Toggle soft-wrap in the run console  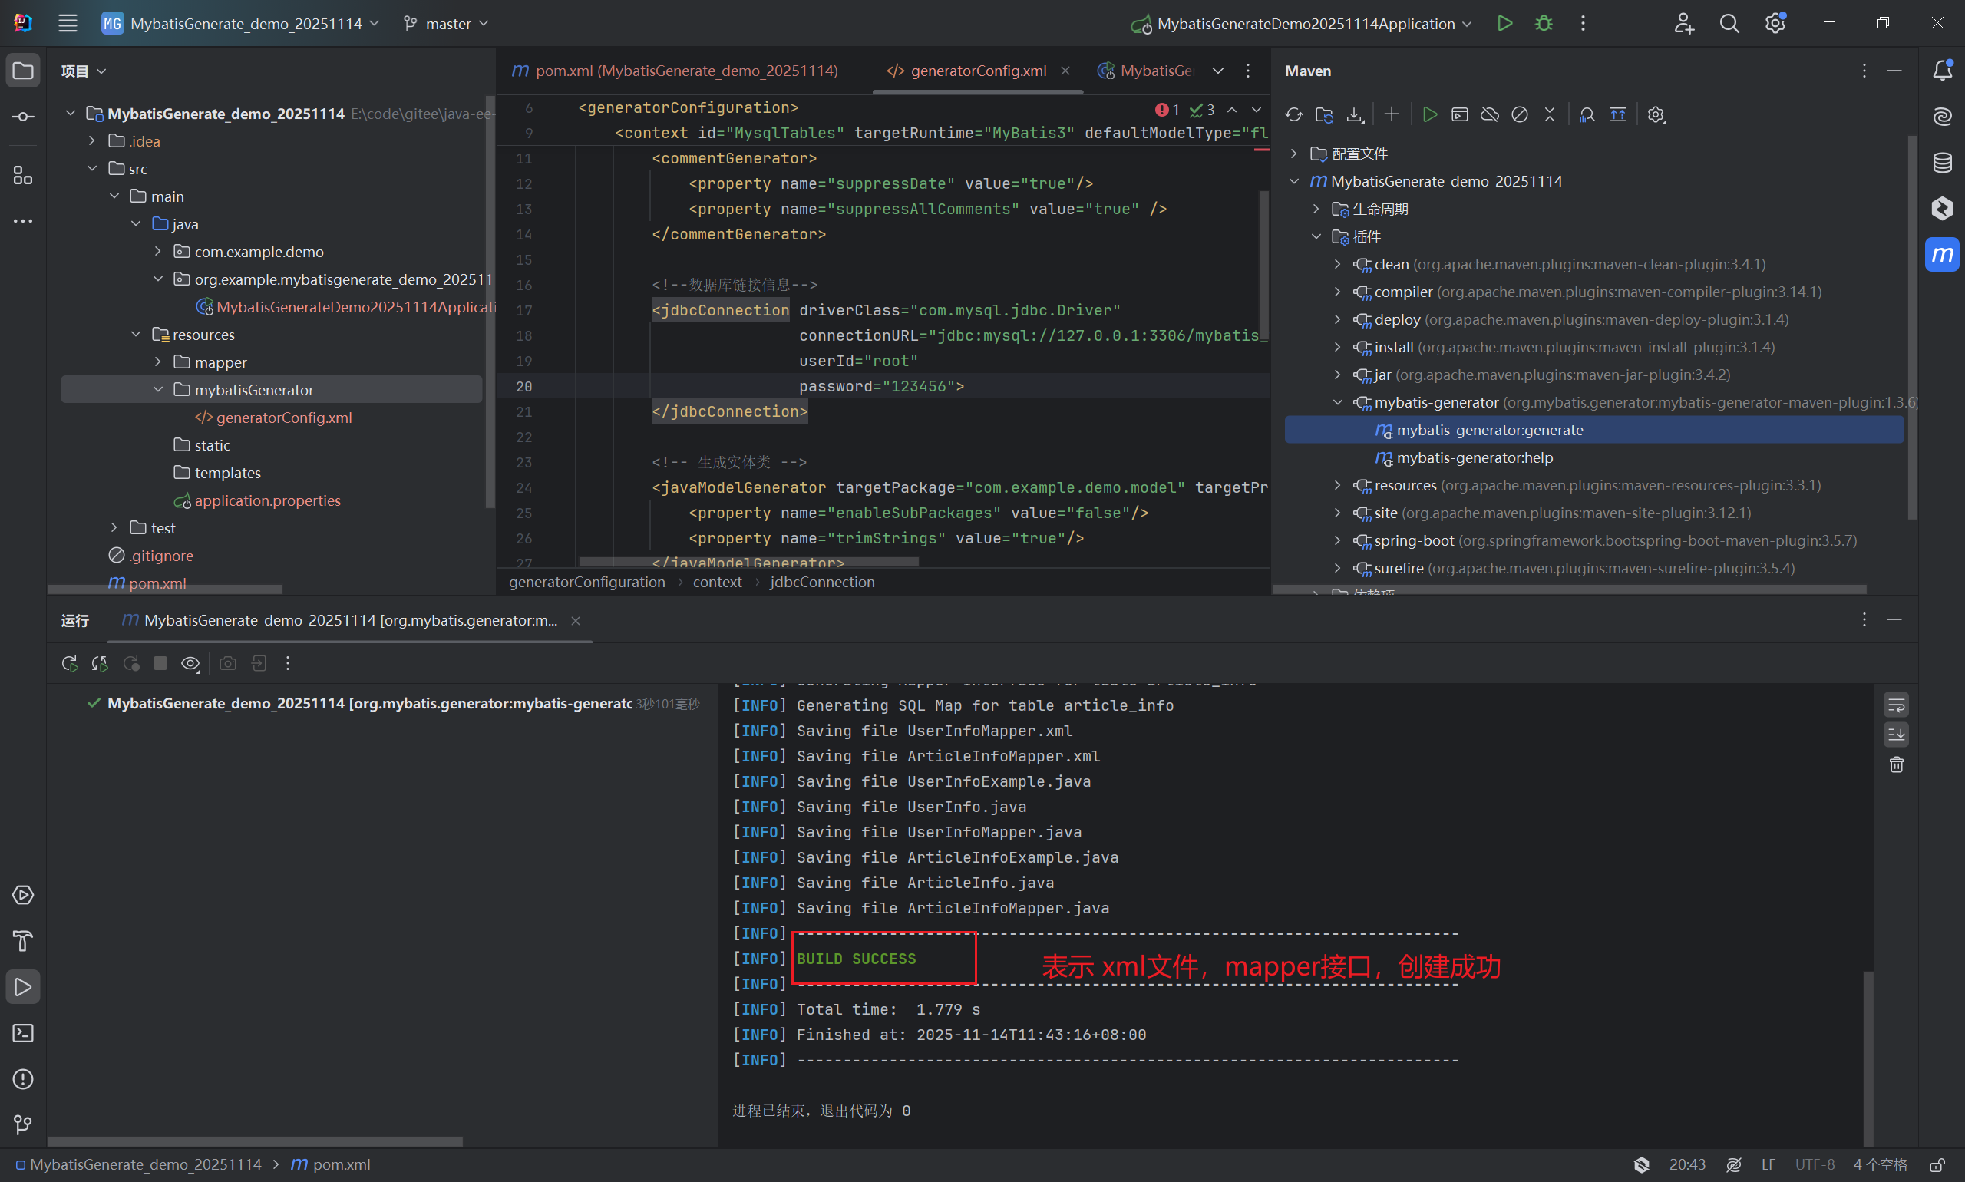[x=1897, y=705]
